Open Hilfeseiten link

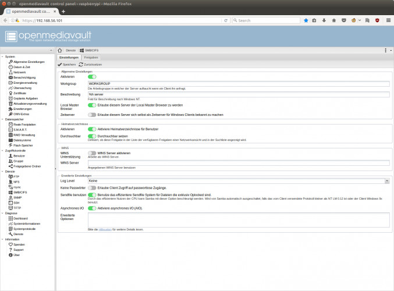(x=105, y=229)
